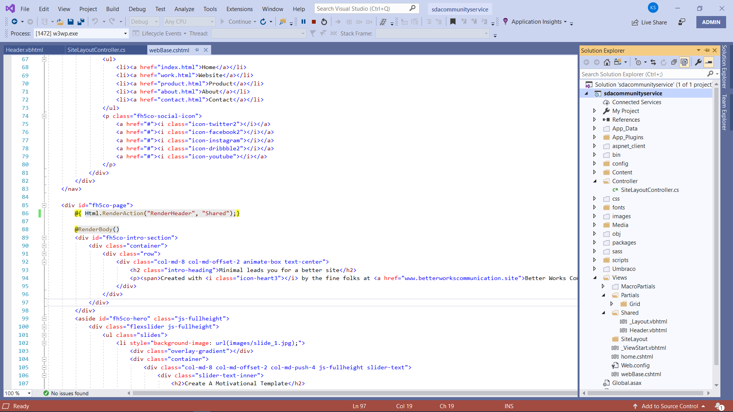Select SiteLayoutController.cs in Solution Explorer
The height and width of the screenshot is (412, 733).
pos(649,190)
